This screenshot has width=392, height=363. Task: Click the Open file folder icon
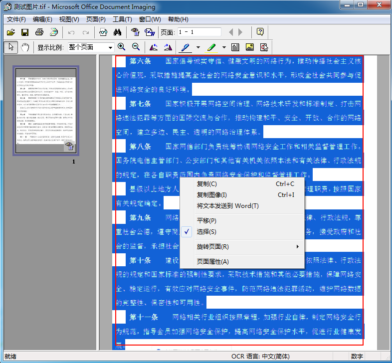click(x=10, y=32)
